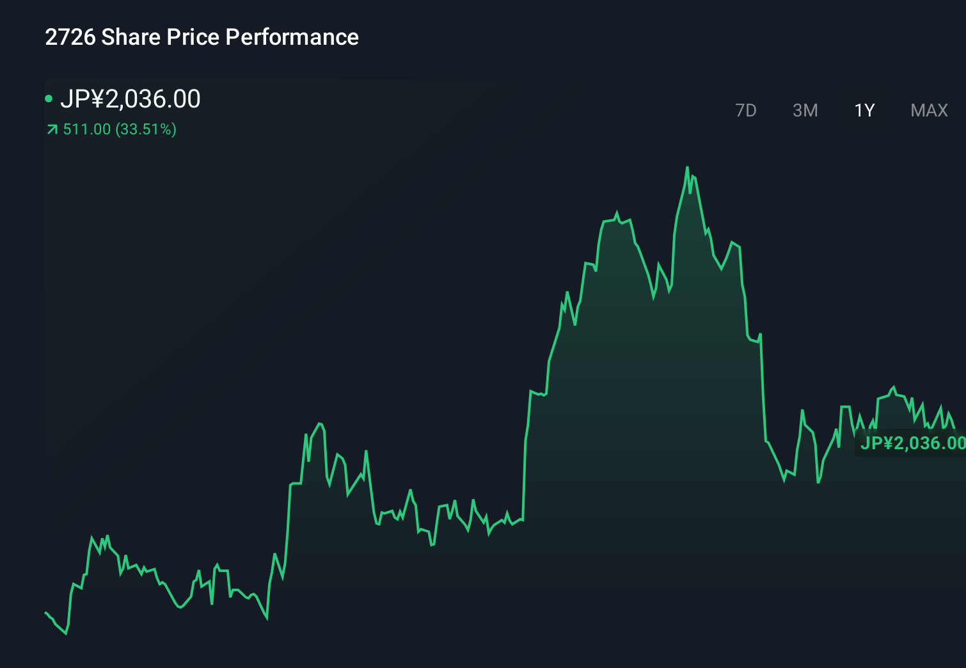Select the 7D time range
The width and height of the screenshot is (966, 668).
pyautogui.click(x=747, y=110)
